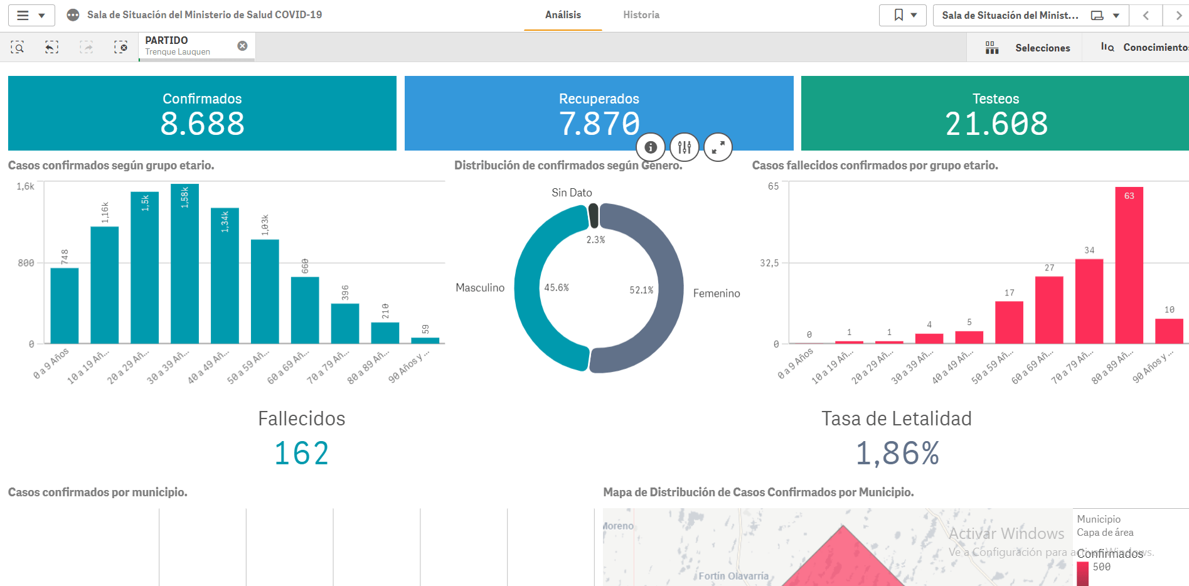
Task: Expand gender donut chart to fullscreen
Action: (x=718, y=147)
